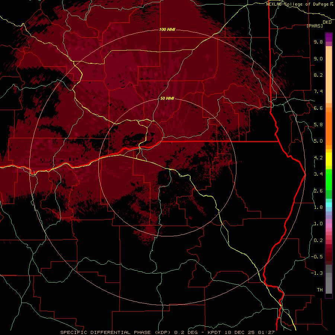Viewport: 335px width, 335px height.
Task: Click the 4.2 scale value
Action: 318,158
